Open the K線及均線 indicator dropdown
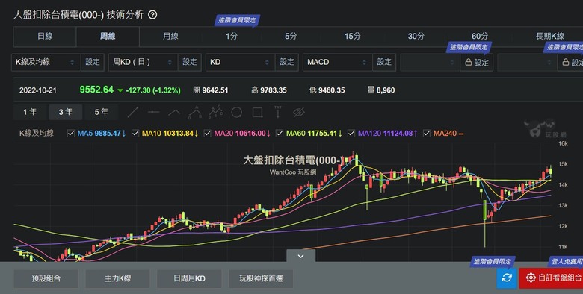Screen dimensions: 583x294 pyautogui.click(x=46, y=62)
